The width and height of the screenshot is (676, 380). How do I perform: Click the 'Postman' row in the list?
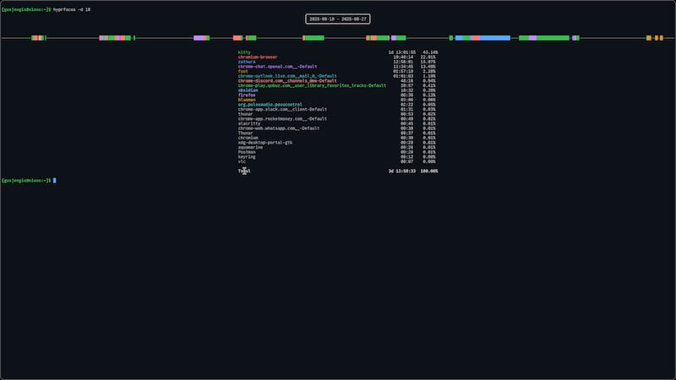coord(247,151)
